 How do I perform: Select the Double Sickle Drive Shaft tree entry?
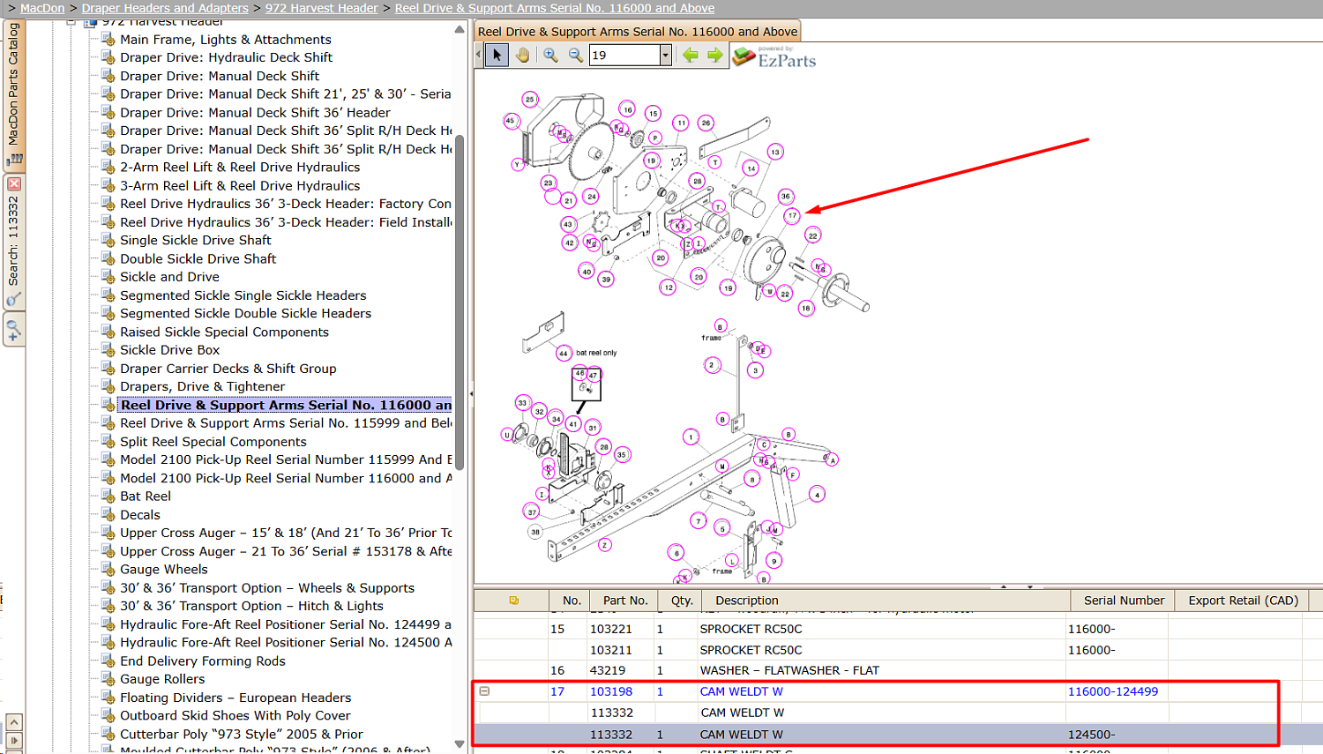tap(198, 258)
